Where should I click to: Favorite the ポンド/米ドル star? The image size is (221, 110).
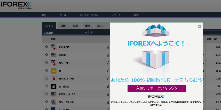46,102
